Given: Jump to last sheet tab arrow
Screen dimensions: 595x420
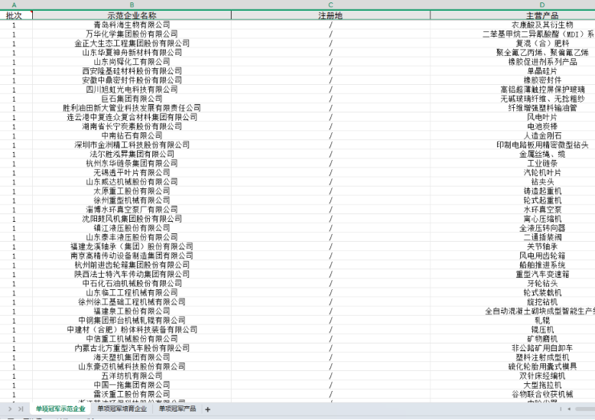Looking at the screenshot, I should pos(21,409).
